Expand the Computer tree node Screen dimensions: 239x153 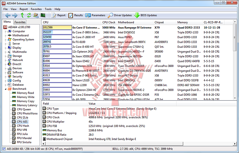6,31
